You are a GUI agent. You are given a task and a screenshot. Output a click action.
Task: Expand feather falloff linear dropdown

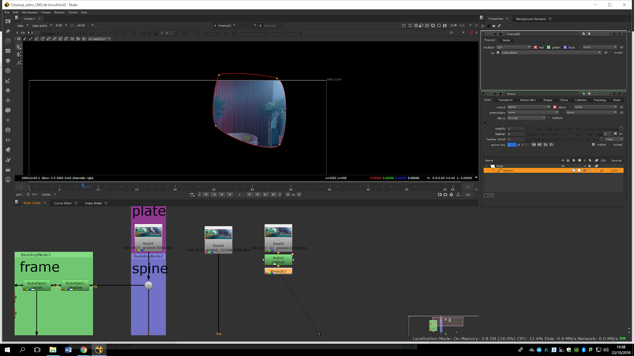pyautogui.click(x=614, y=139)
